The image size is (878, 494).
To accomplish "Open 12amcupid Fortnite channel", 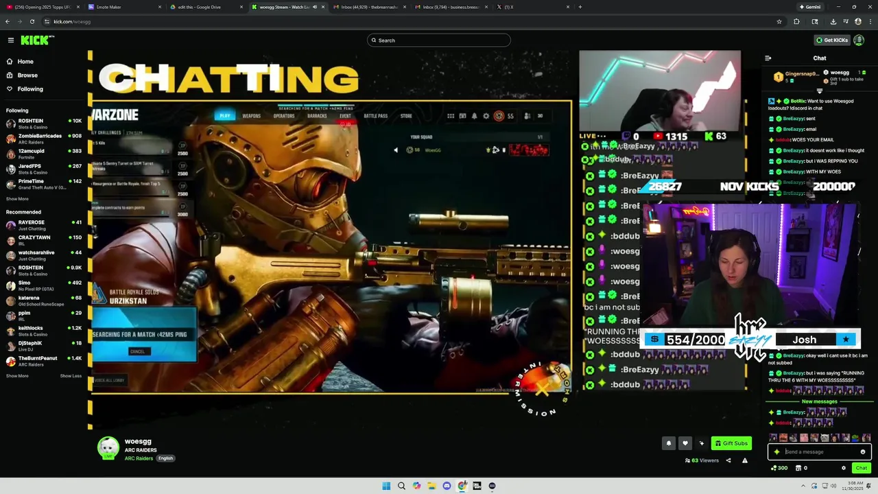I will coord(44,154).
